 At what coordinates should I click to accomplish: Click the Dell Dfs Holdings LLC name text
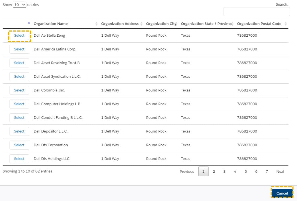(x=51, y=159)
